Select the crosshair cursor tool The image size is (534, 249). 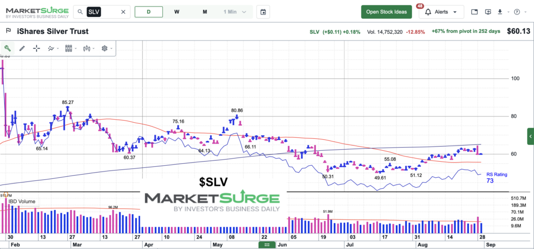pyautogui.click(x=37, y=48)
